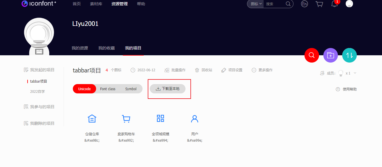Switch to Font class format
Image resolution: width=382 pixels, height=167 pixels.
(108, 89)
